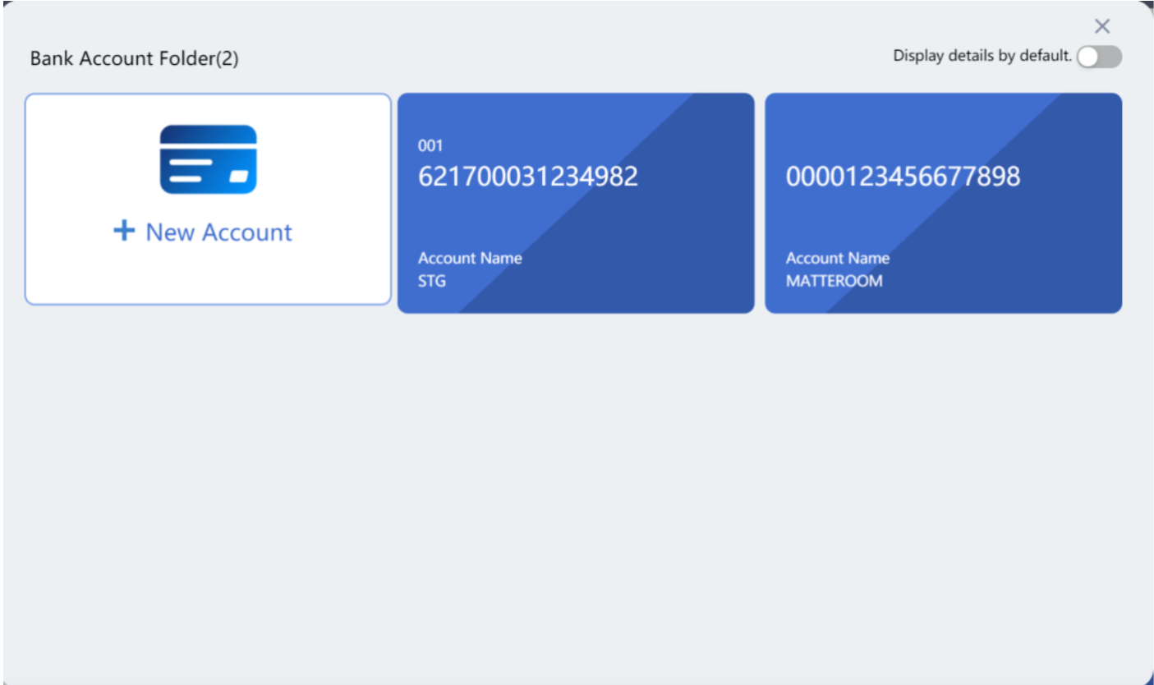Enable the Display details by default toggle
1154x685 pixels.
point(1099,57)
